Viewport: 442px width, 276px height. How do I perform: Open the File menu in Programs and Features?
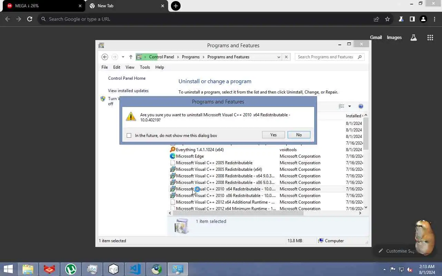pyautogui.click(x=105, y=67)
